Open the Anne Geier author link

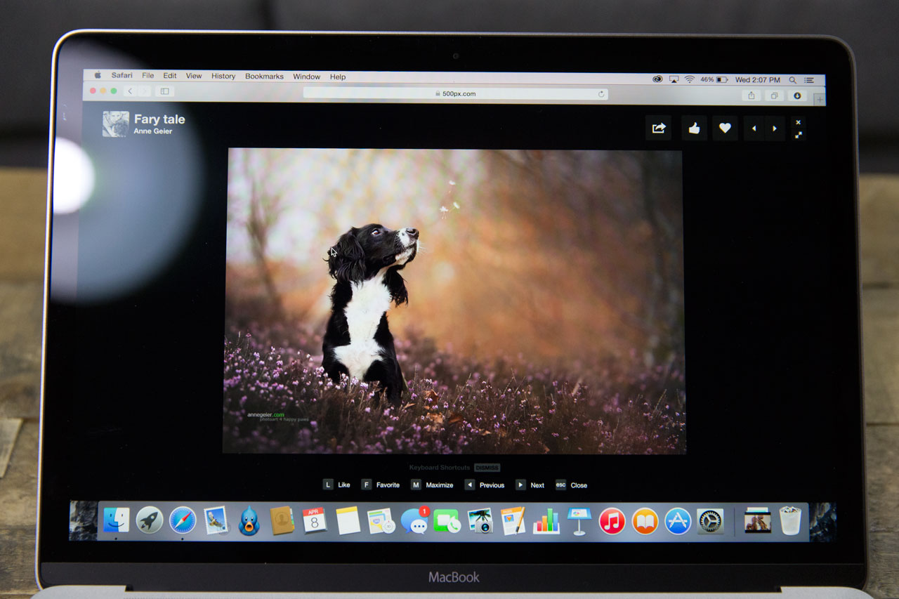point(153,131)
